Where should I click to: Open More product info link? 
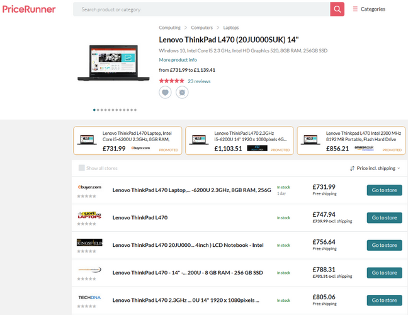(x=178, y=60)
